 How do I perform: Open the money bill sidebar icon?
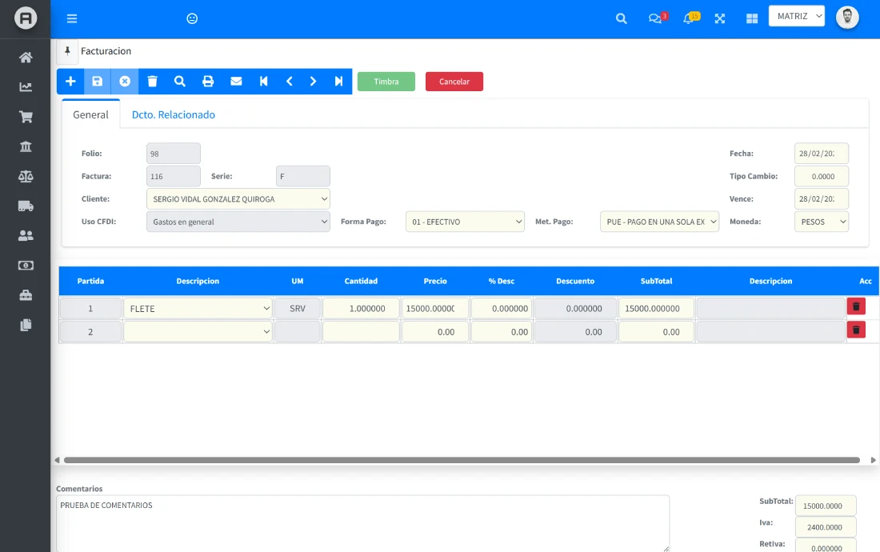coord(26,266)
